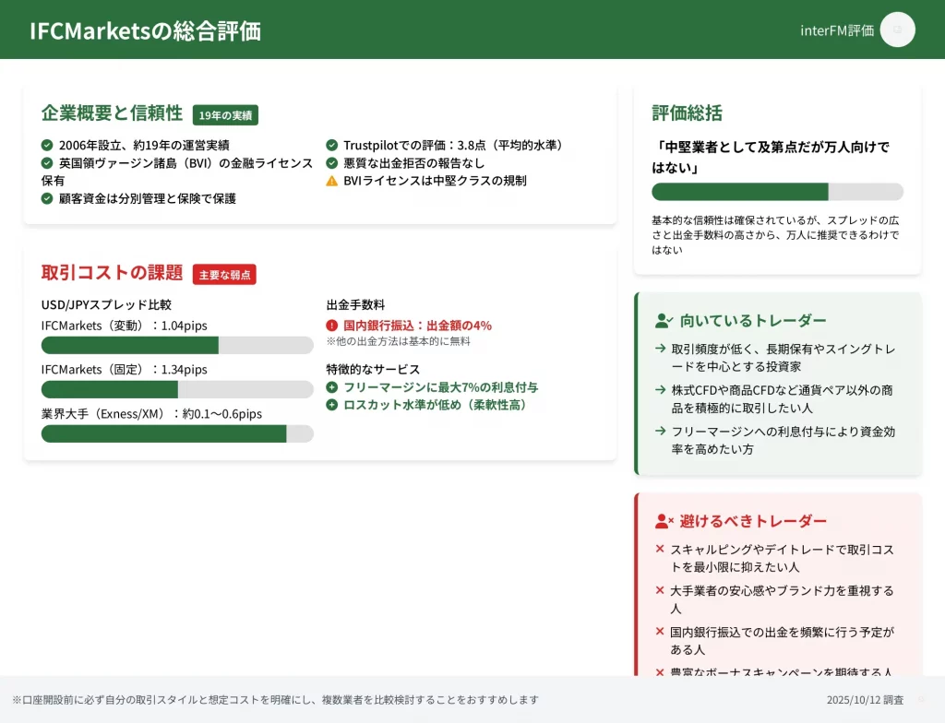
Task: Click the plus icon beside フリーマージンに最大7%
Action: pyautogui.click(x=332, y=387)
